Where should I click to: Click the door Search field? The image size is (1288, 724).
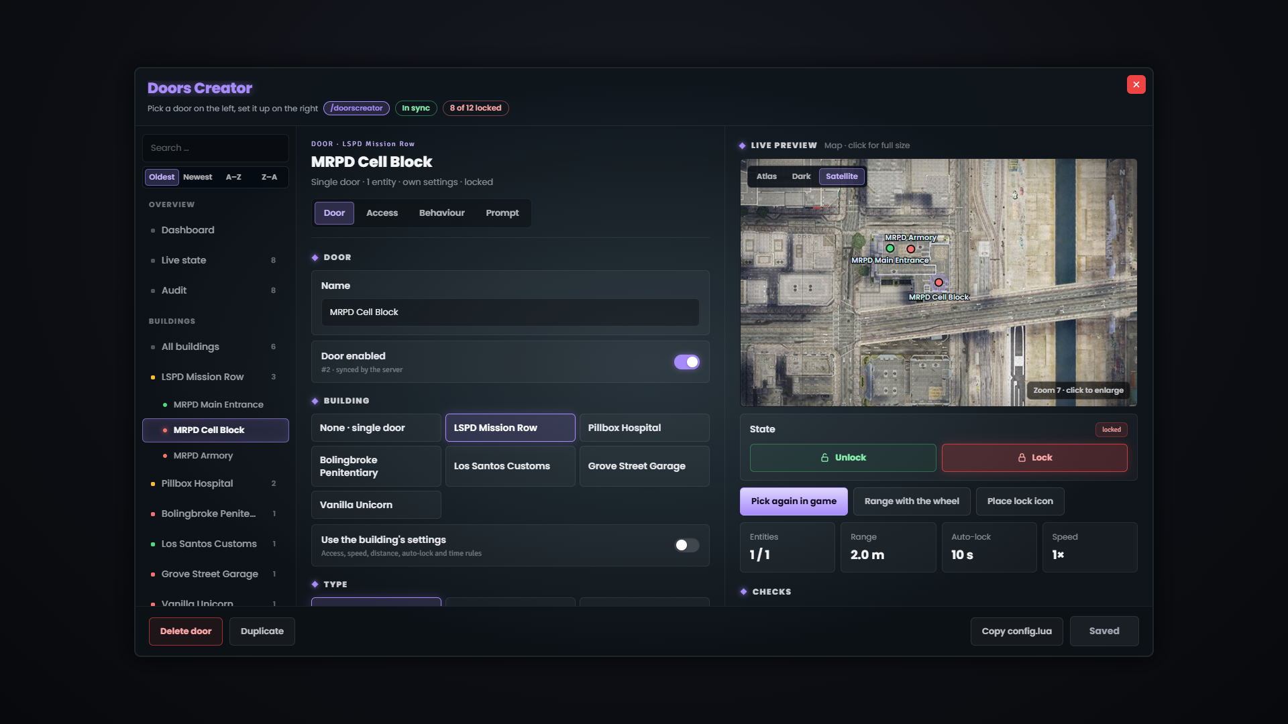click(215, 148)
